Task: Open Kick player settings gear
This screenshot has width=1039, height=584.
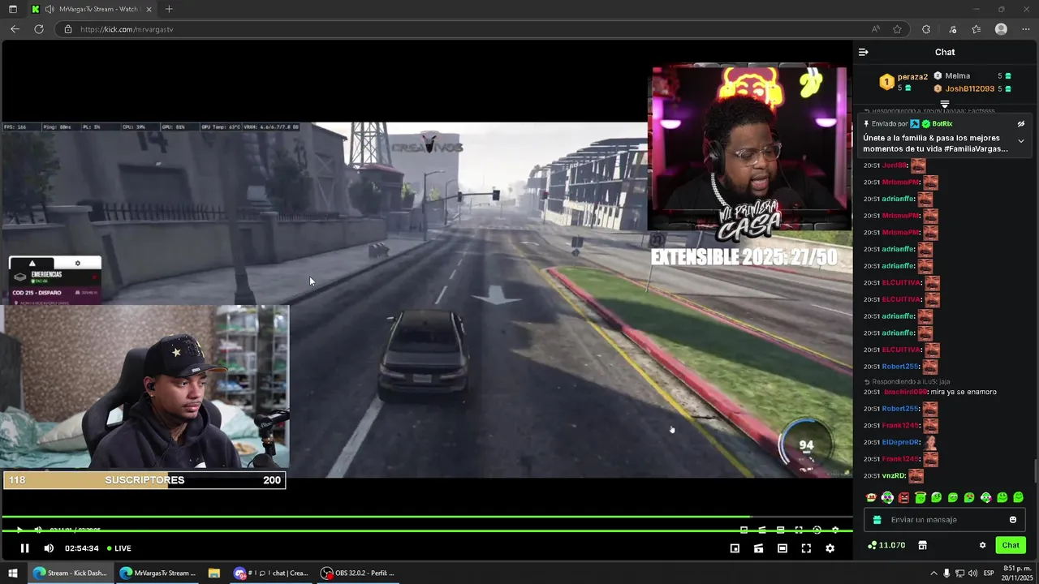Action: point(830,548)
